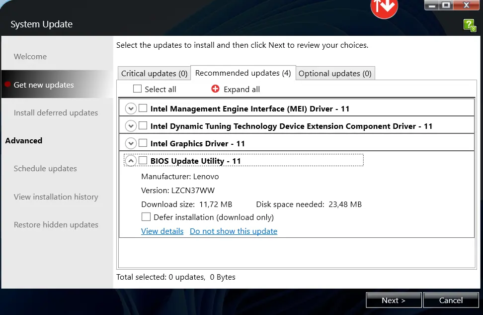Expand Intel Graphics Driver details
483x315 pixels.
point(131,143)
